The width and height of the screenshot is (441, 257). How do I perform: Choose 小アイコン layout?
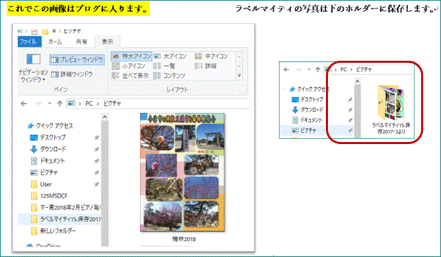129,66
